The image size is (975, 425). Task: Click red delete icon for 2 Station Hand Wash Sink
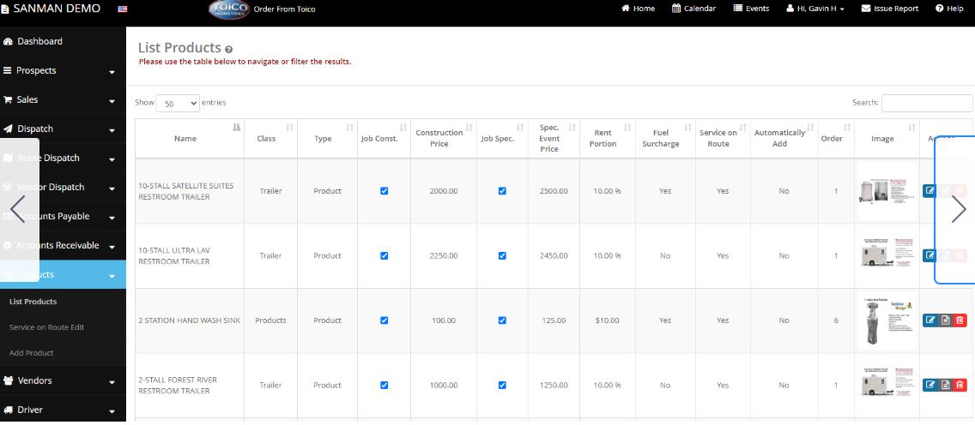pyautogui.click(x=960, y=320)
